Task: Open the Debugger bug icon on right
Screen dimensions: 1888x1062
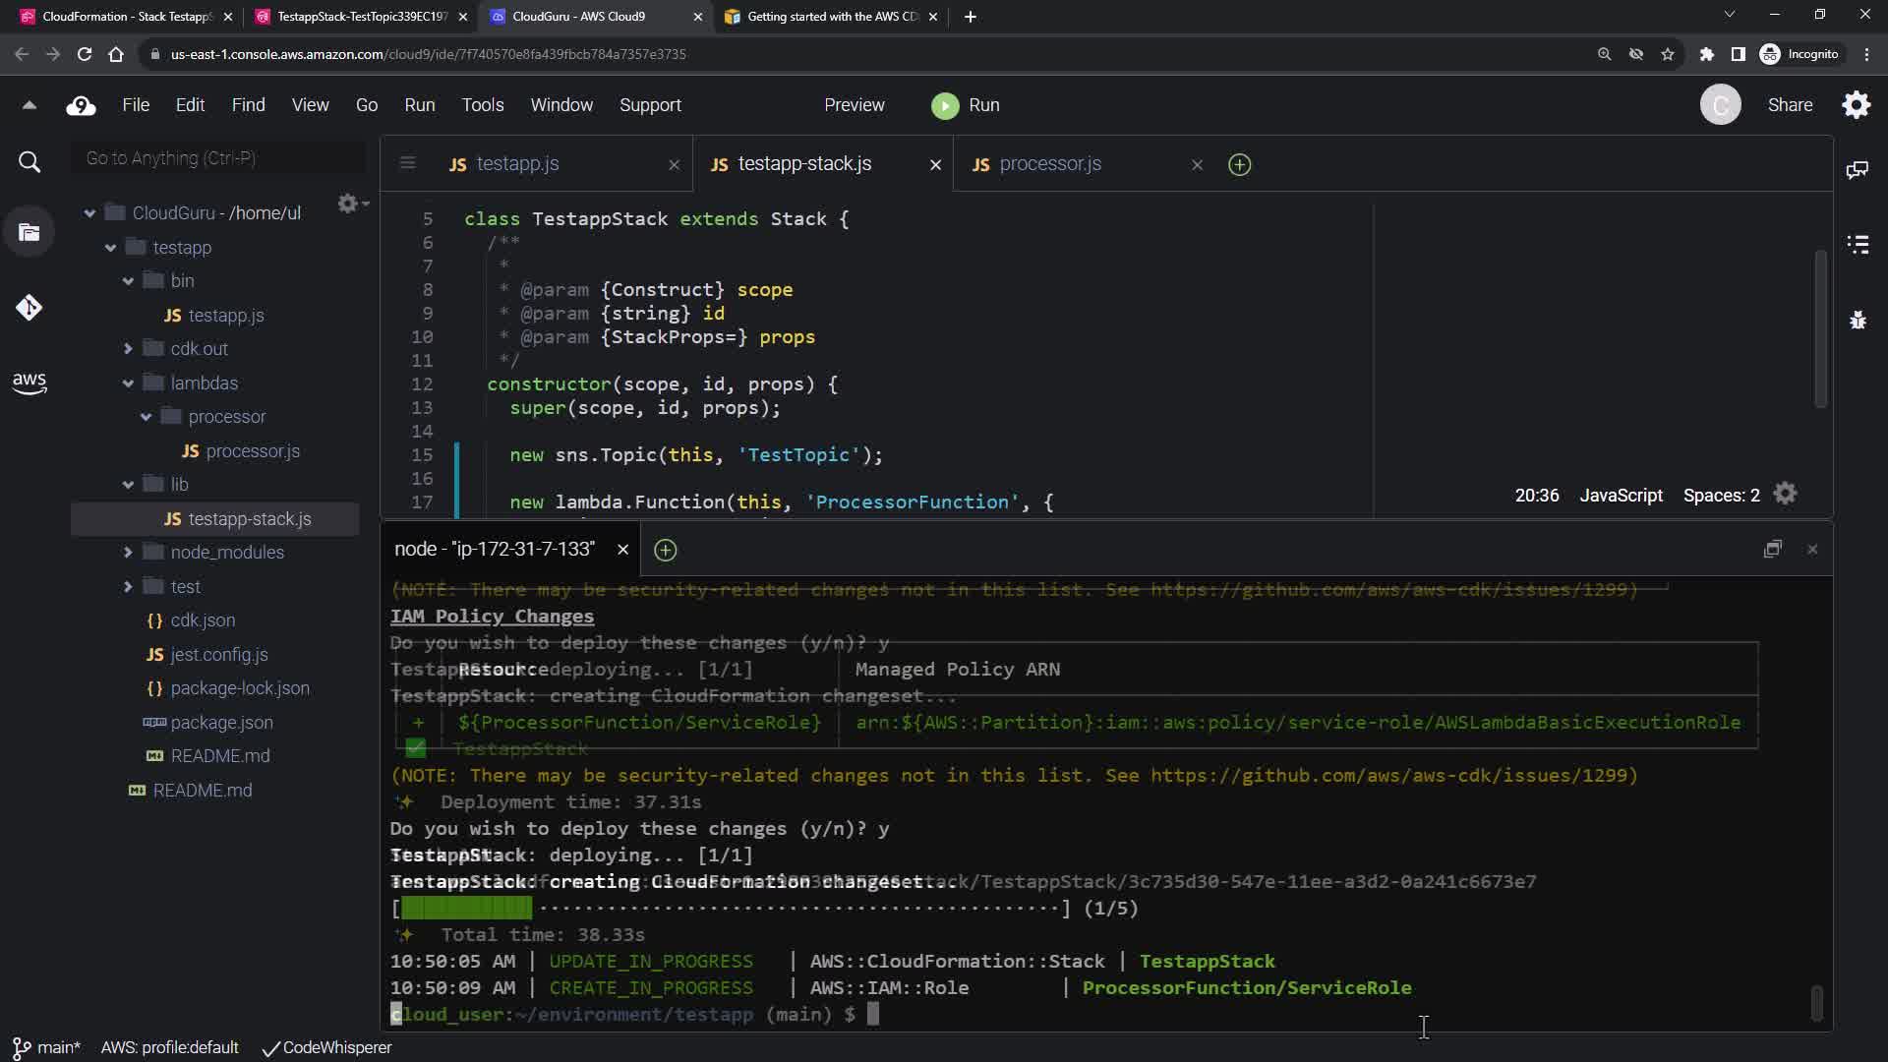Action: coord(1858,321)
